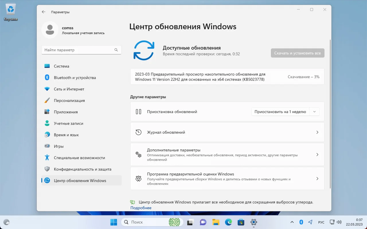Click the Учетные записи person icon
The image size is (367, 229).
47,123
